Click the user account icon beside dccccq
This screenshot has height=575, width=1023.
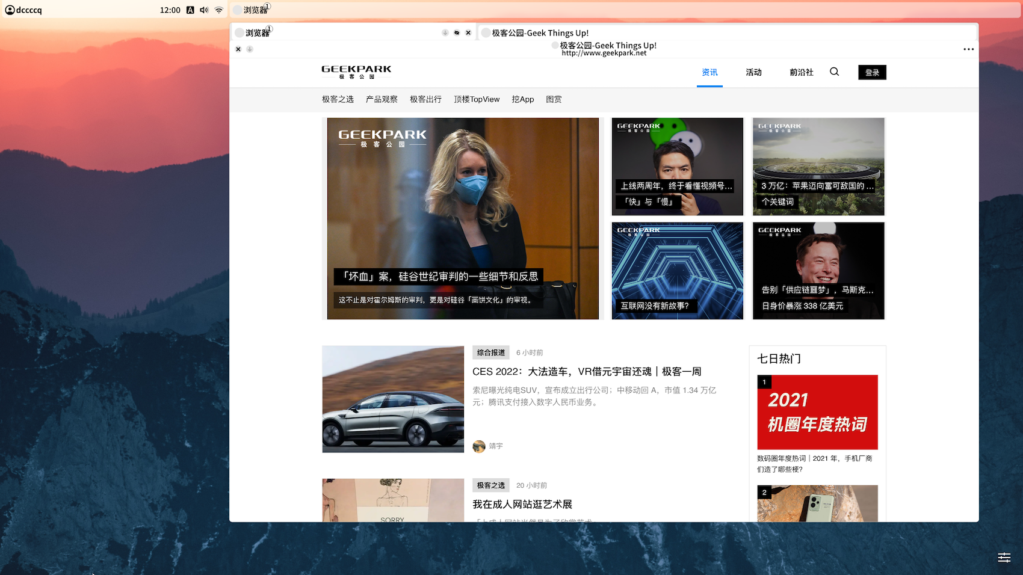click(x=10, y=10)
